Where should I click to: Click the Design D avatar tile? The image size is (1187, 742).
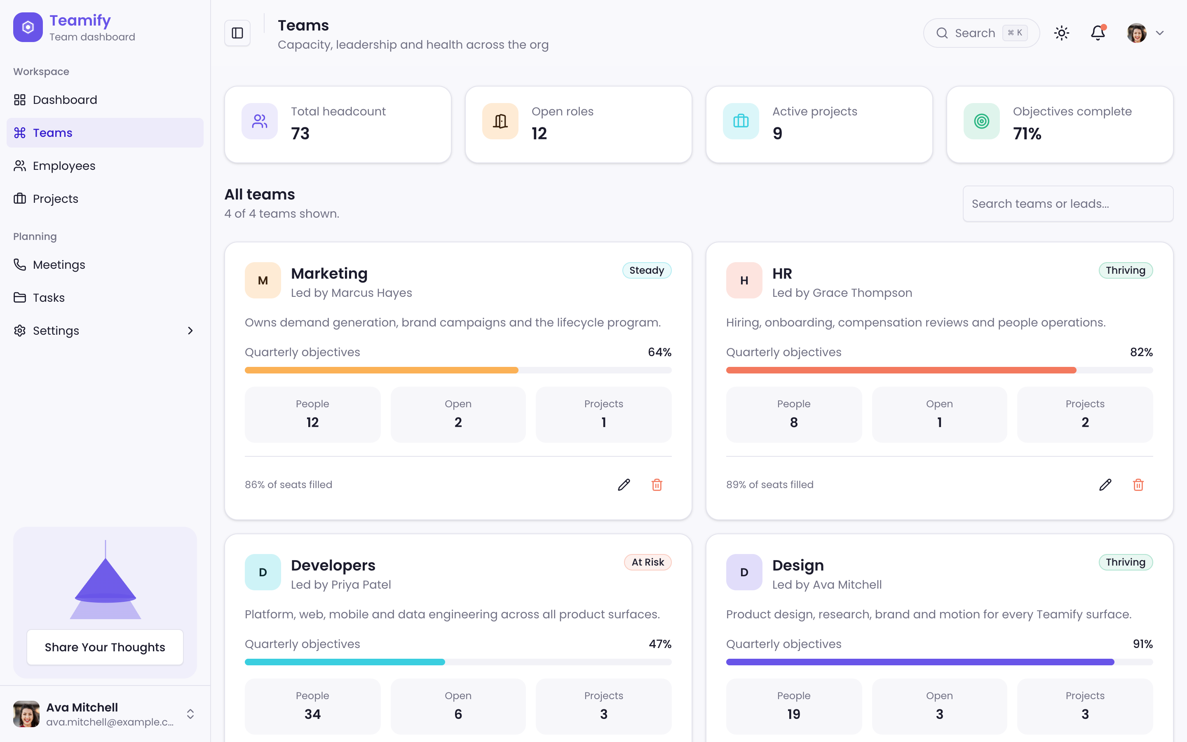tap(744, 572)
